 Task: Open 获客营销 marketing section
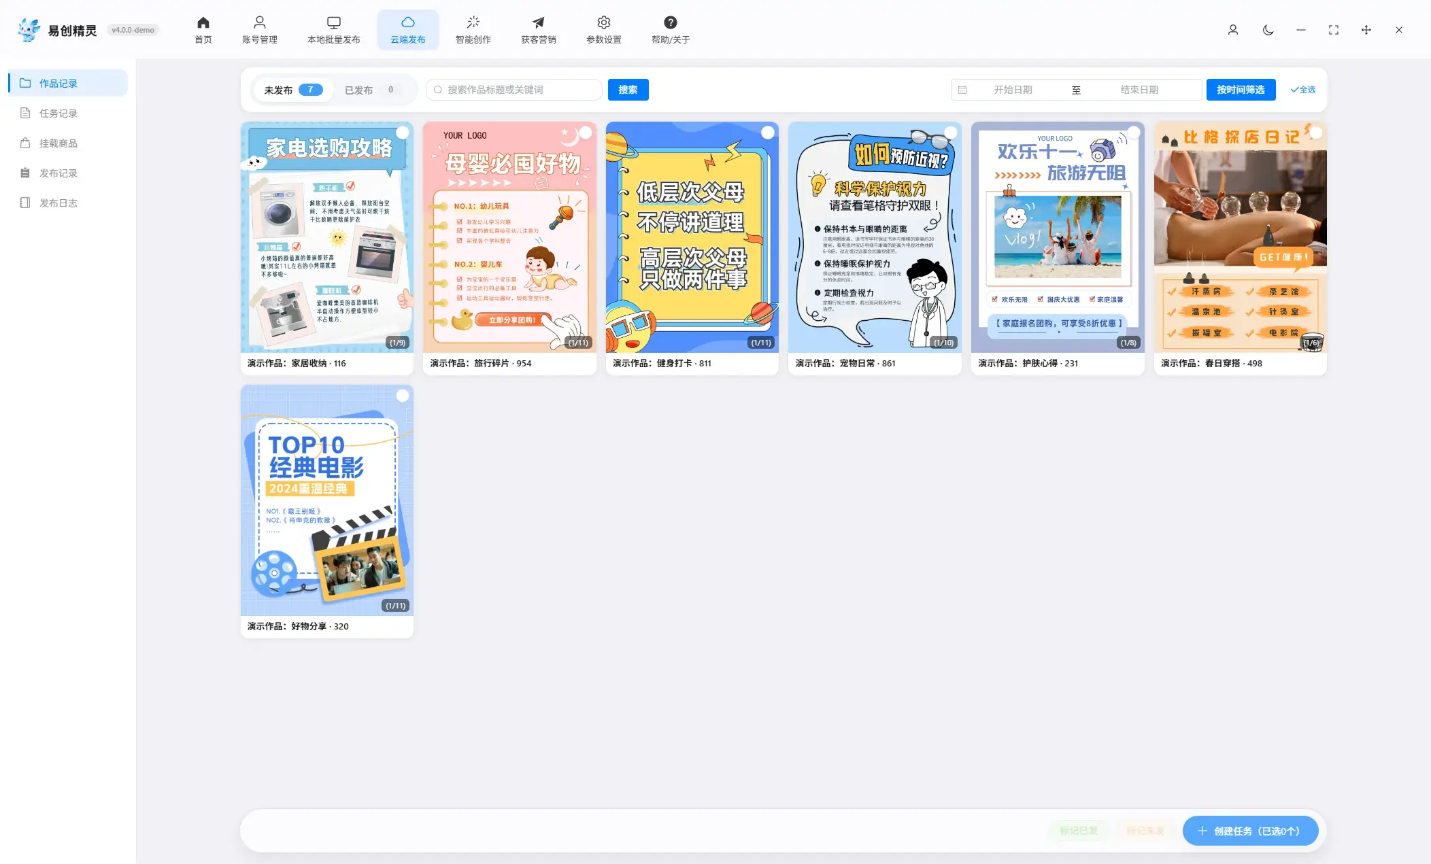(538, 30)
